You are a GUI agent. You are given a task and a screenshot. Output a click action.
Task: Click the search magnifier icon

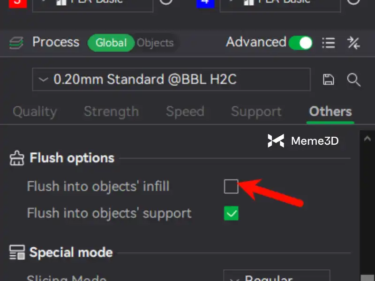(x=353, y=80)
